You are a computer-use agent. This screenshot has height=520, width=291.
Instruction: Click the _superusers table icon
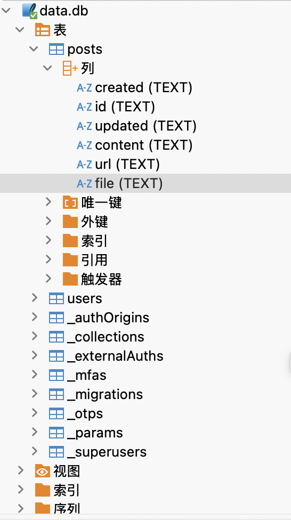point(56,452)
